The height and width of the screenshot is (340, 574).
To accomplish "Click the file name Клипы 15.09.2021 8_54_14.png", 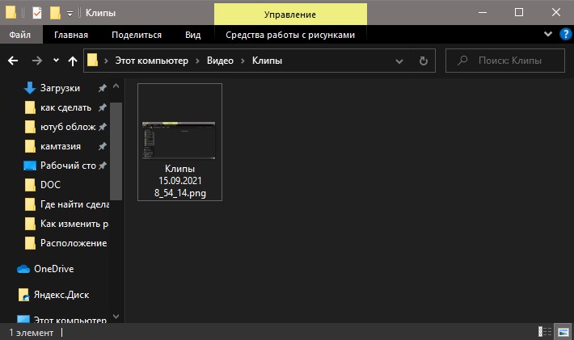I will [179, 181].
